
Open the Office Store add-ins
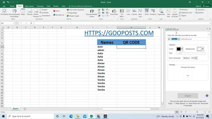point(57,11)
